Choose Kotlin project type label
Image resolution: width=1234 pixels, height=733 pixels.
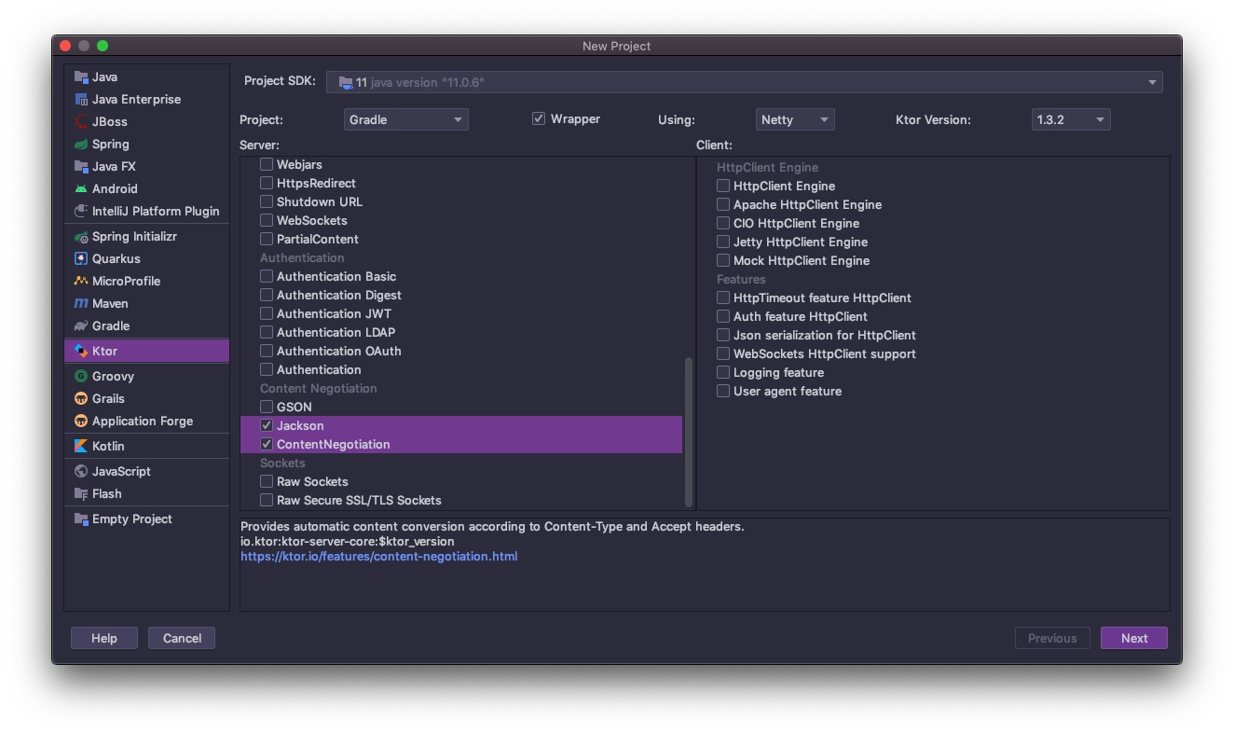(108, 447)
